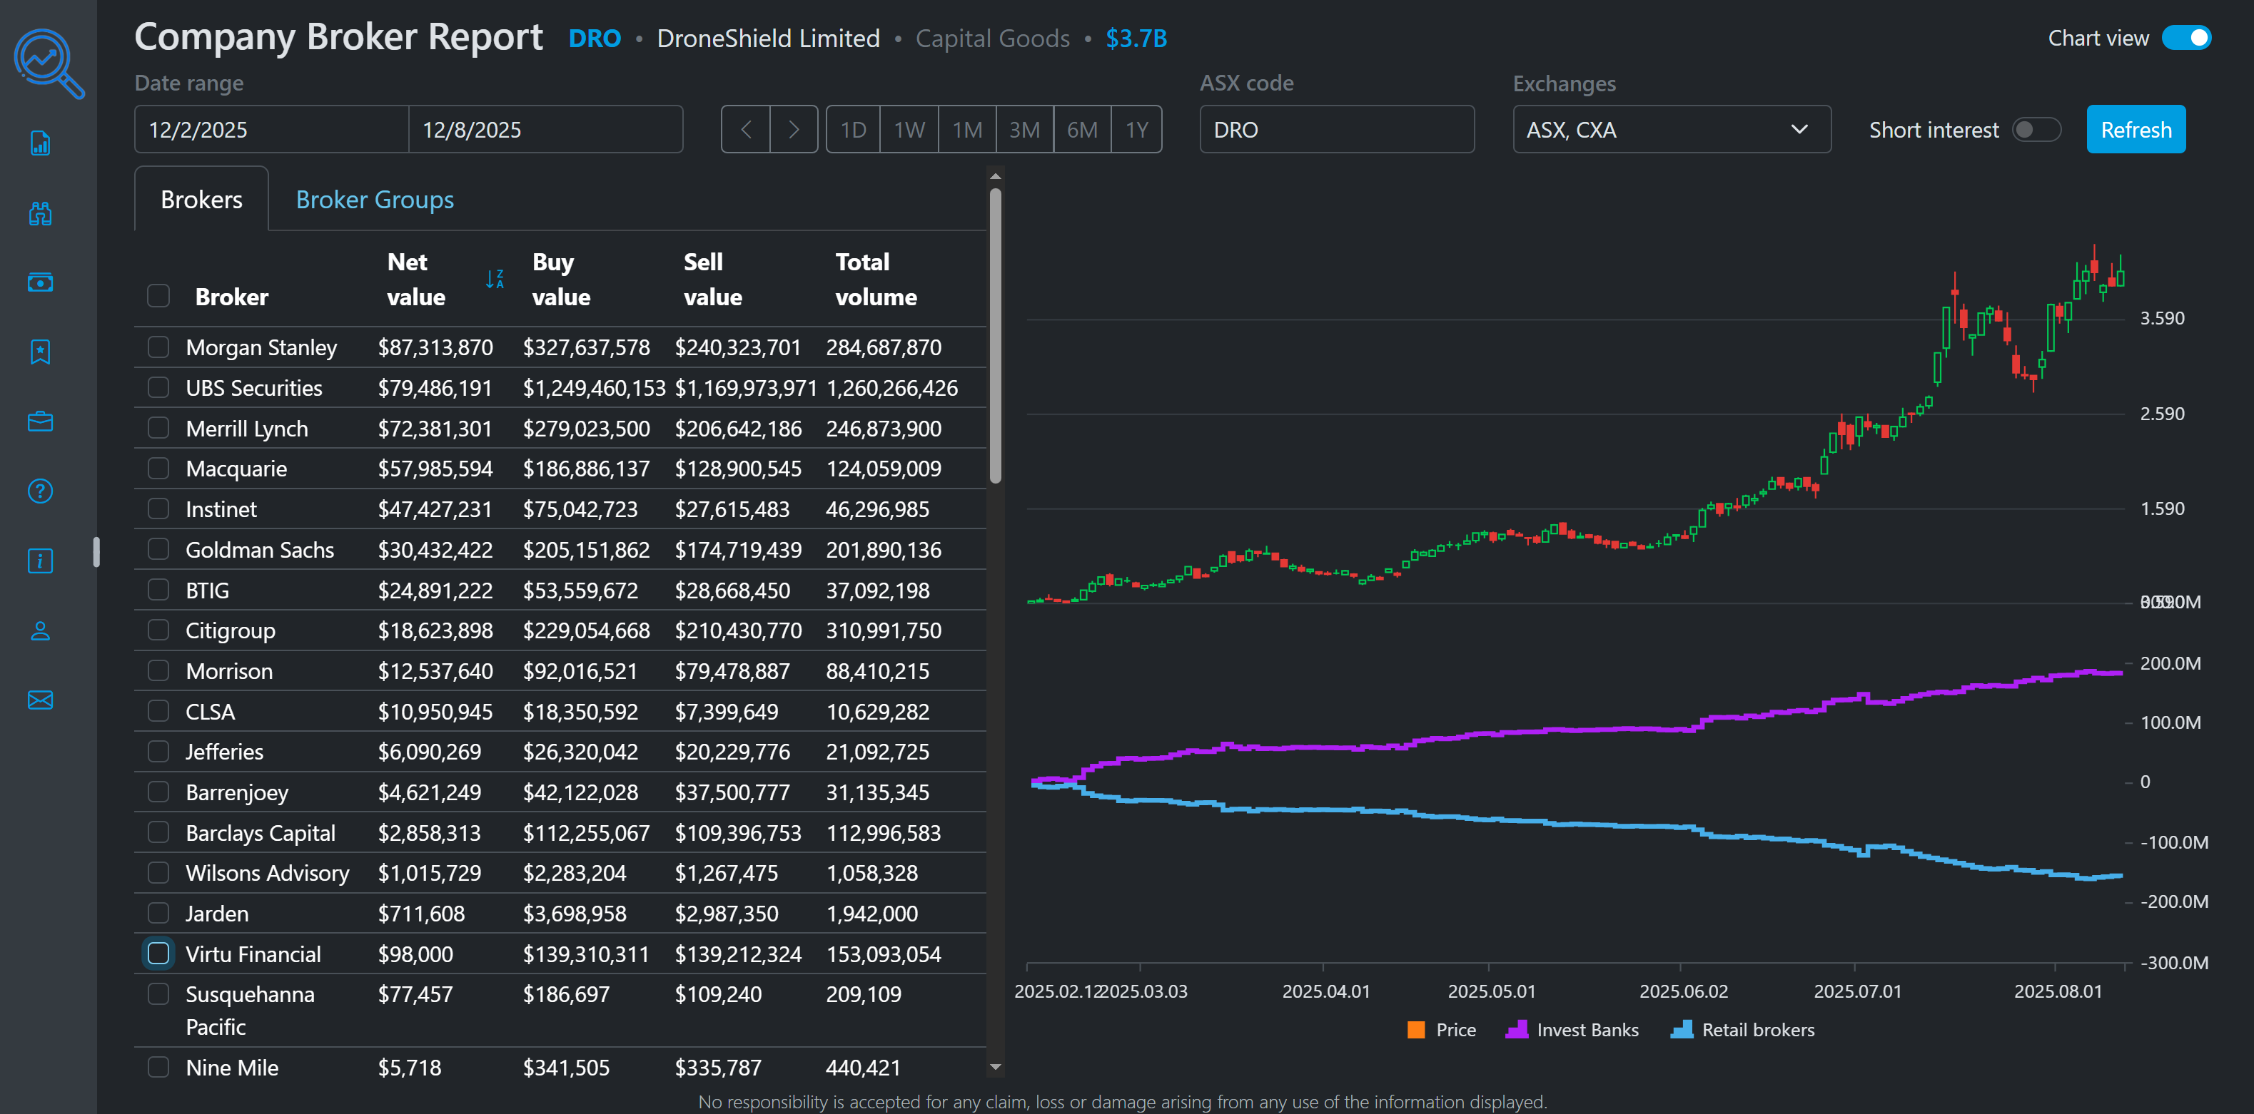Screen dimensions: 2254x1114
Task: Check the Morgan Stanley broker checkbox
Action: pyautogui.click(x=158, y=347)
